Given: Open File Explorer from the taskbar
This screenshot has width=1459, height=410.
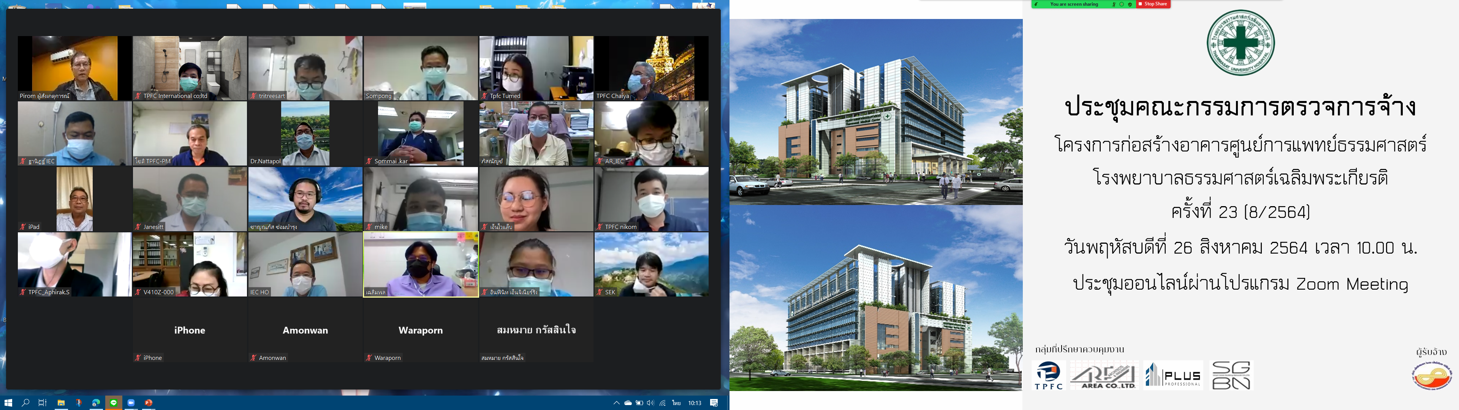Looking at the screenshot, I should click(x=61, y=403).
